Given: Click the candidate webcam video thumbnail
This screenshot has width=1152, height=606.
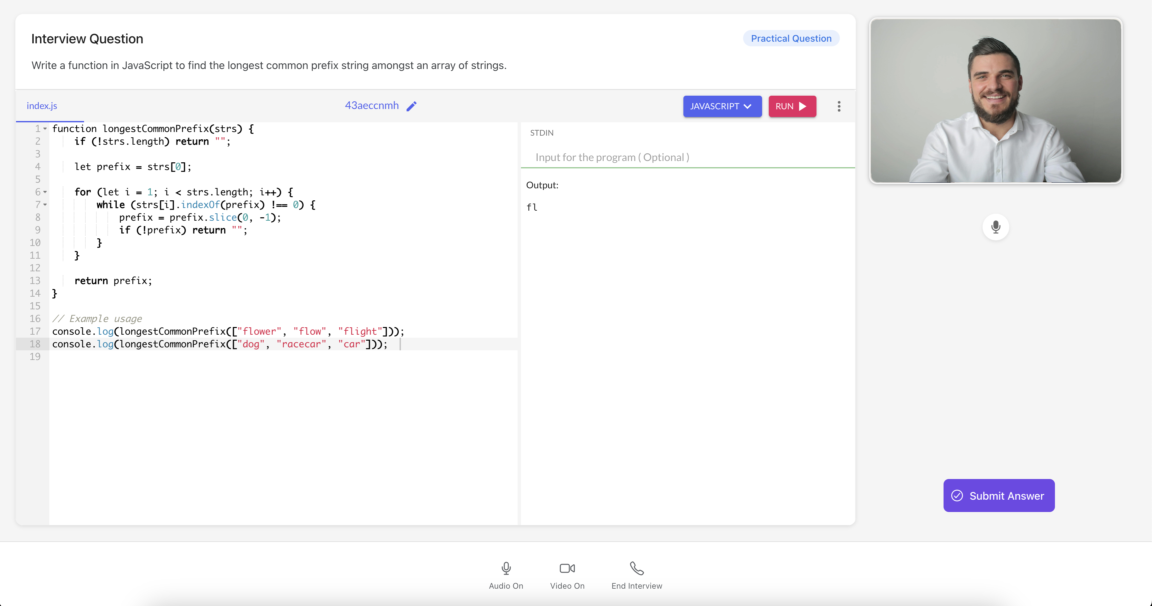Looking at the screenshot, I should (x=996, y=101).
